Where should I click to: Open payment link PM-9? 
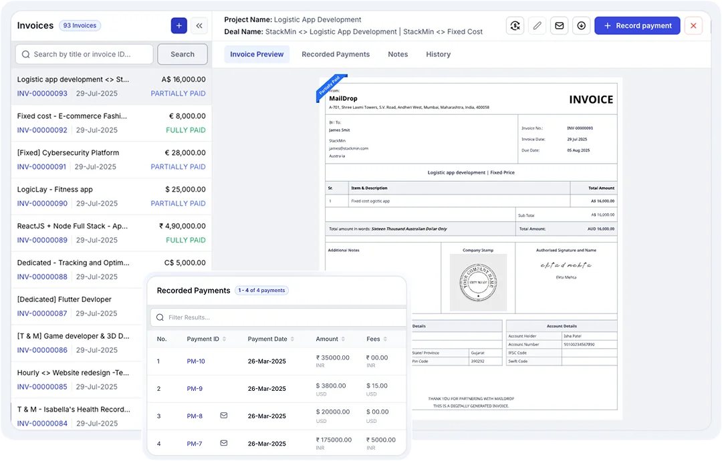(x=195, y=389)
